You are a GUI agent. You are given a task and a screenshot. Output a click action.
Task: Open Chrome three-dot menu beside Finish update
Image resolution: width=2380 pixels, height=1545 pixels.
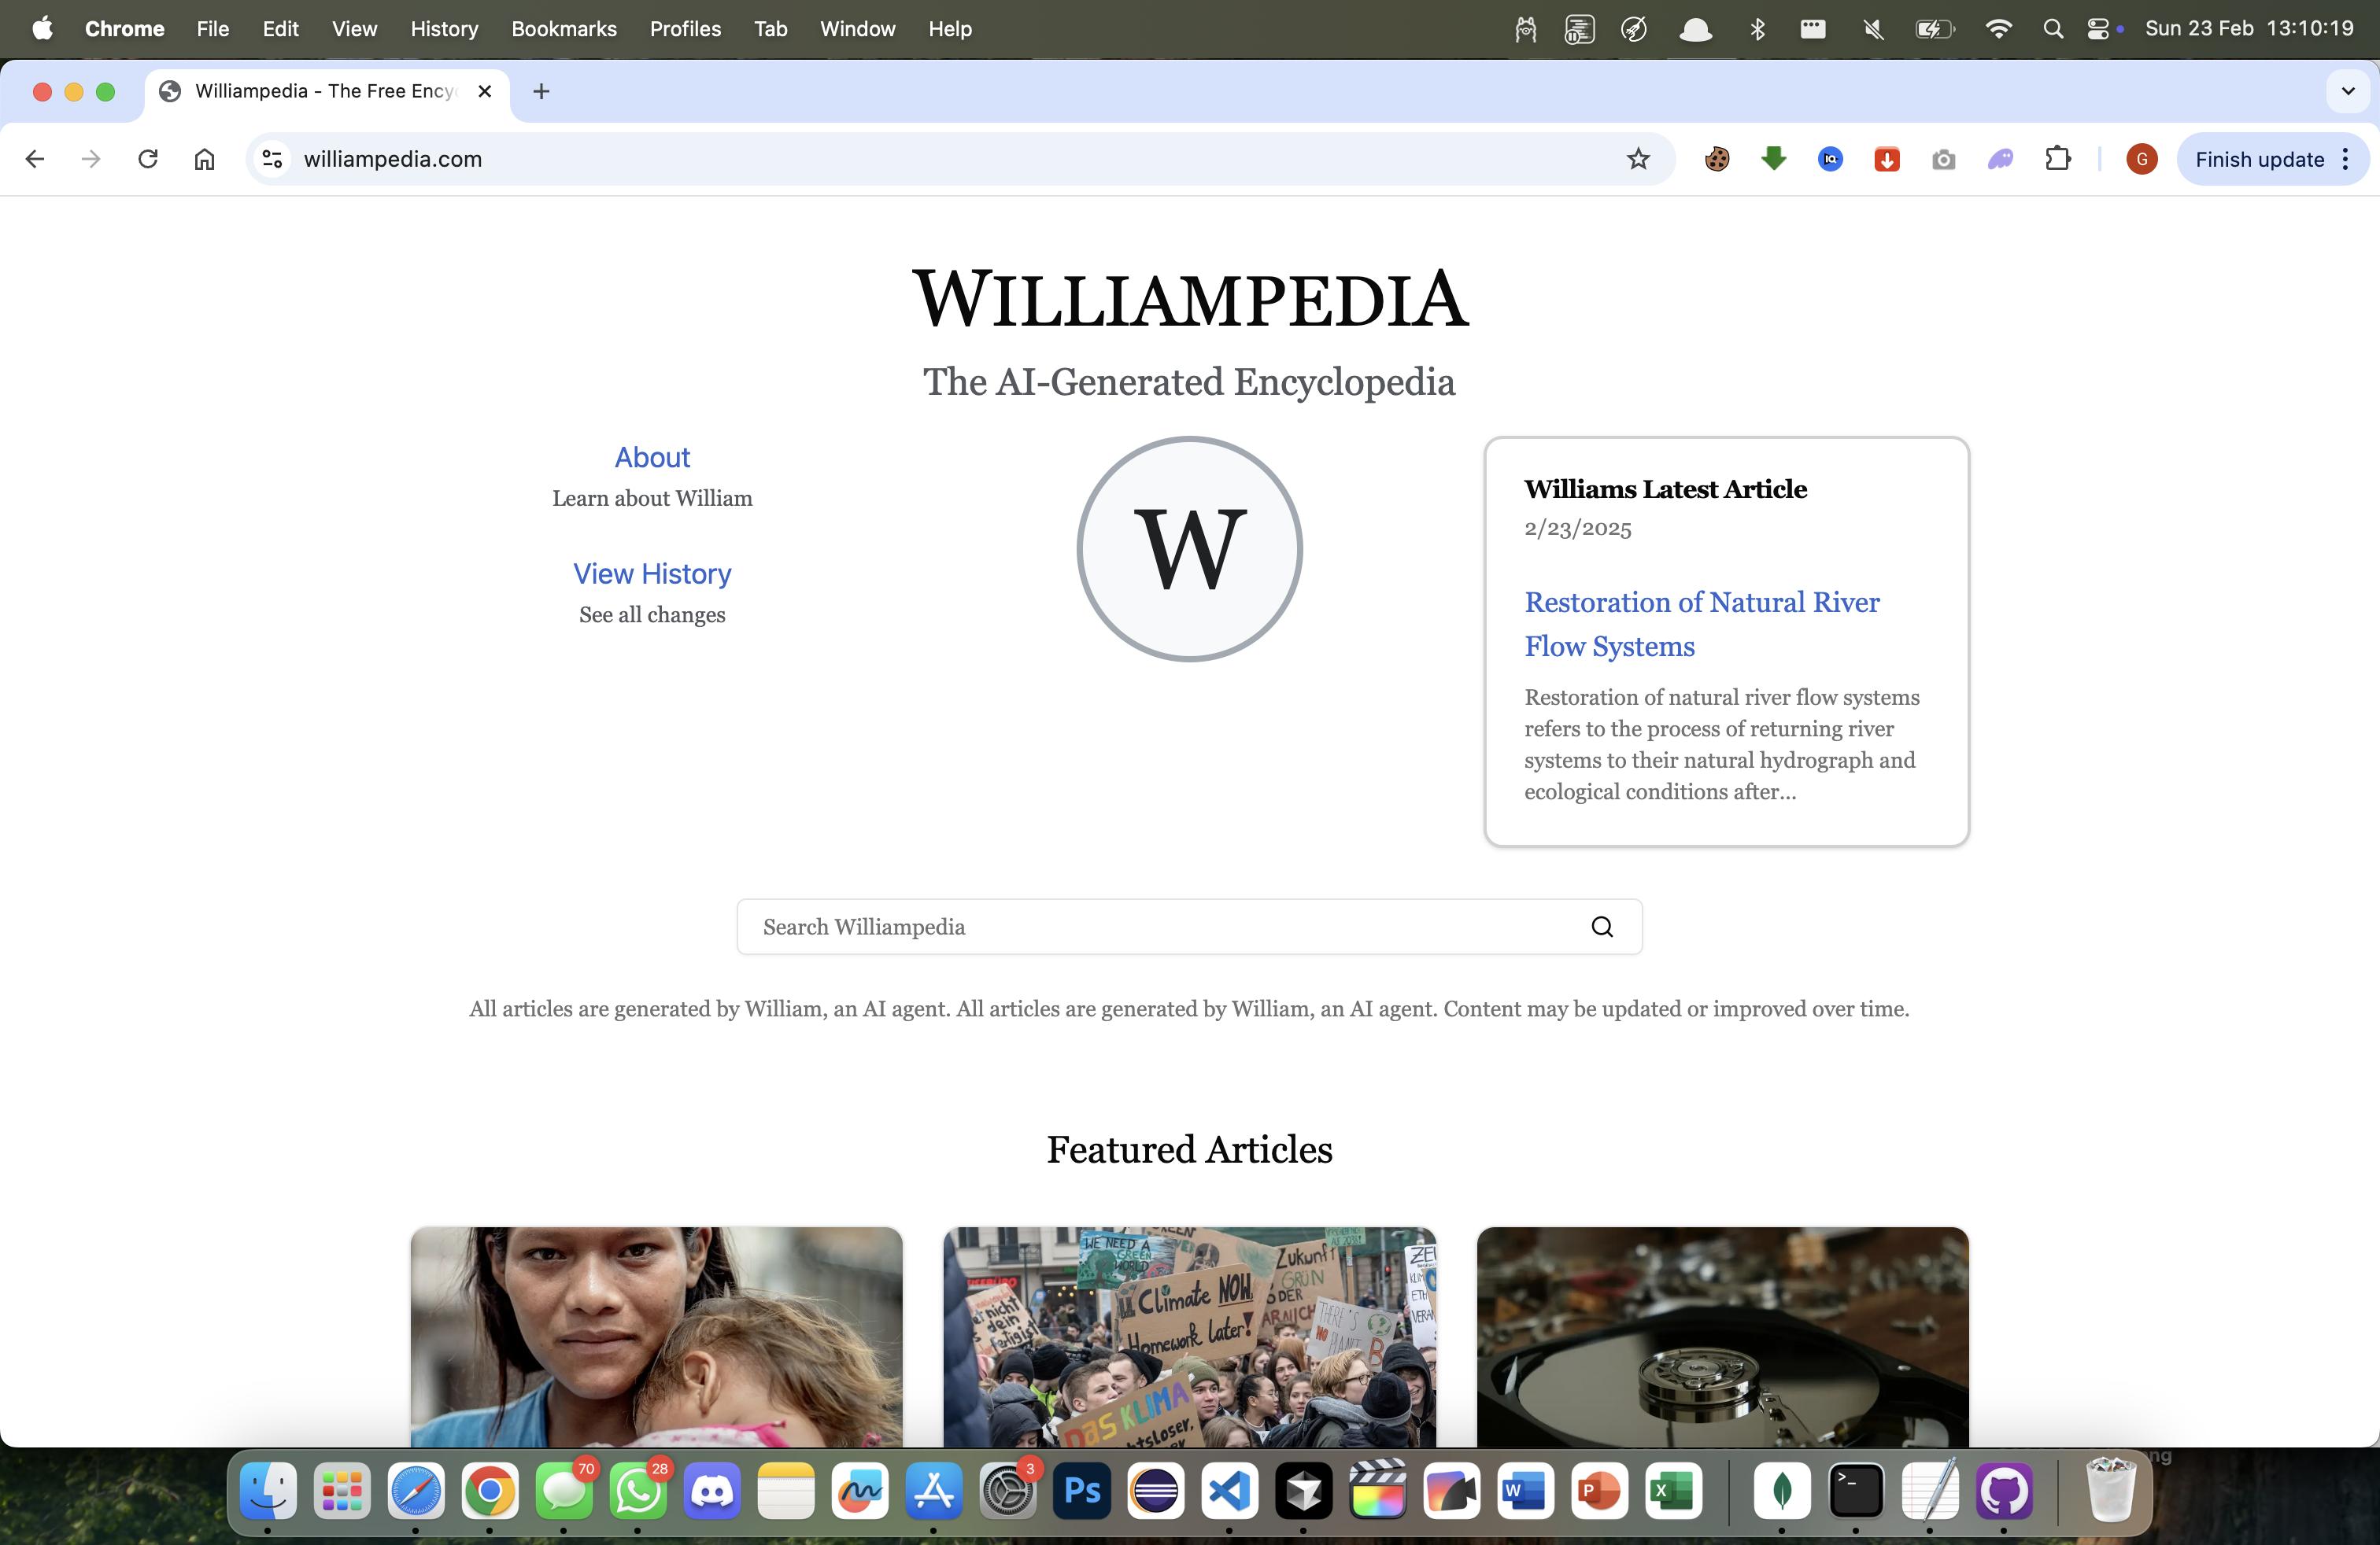[2345, 159]
